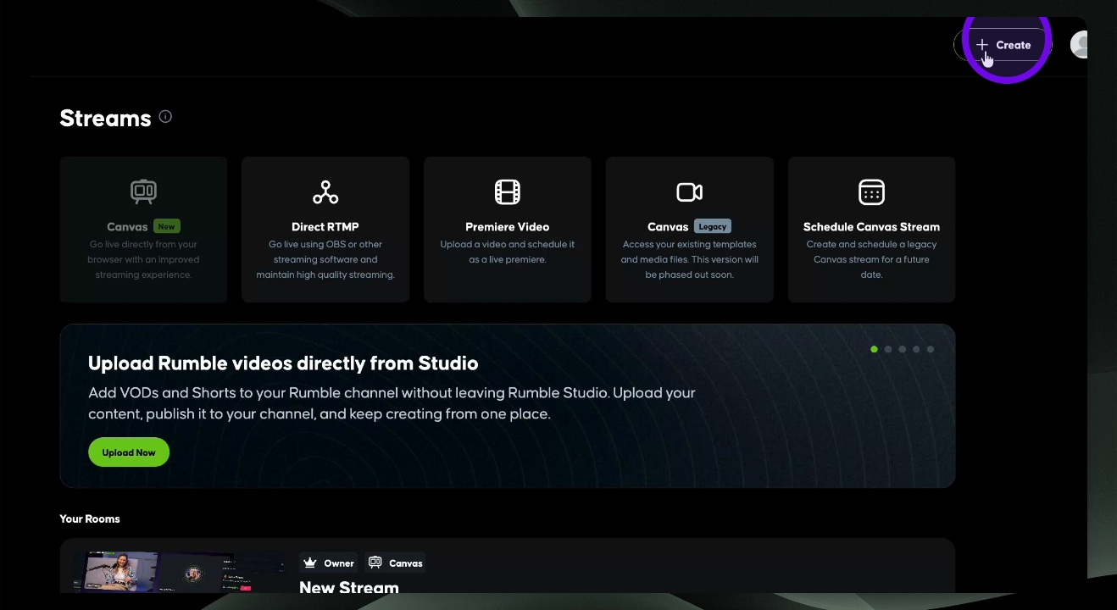Click the Direct RTMP card title
This screenshot has height=610, width=1117.
coord(325,227)
